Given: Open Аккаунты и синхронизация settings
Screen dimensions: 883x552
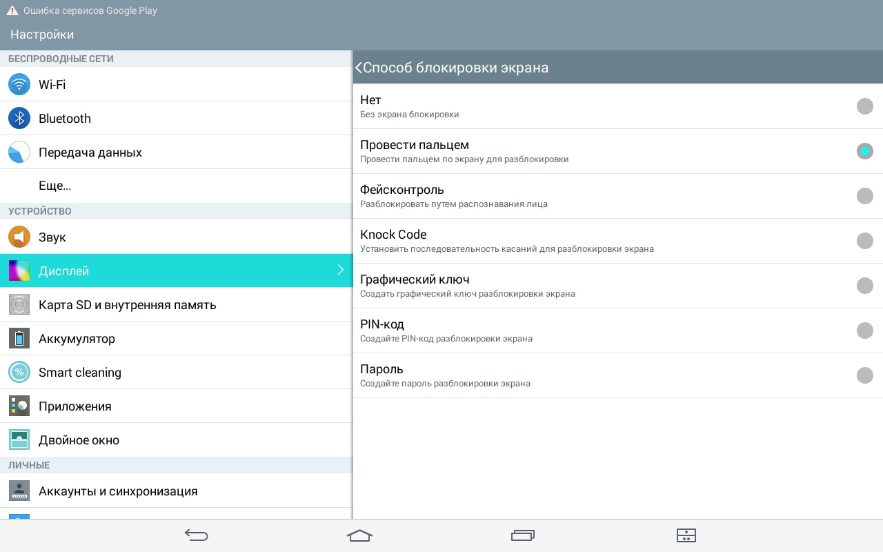Looking at the screenshot, I should (118, 491).
